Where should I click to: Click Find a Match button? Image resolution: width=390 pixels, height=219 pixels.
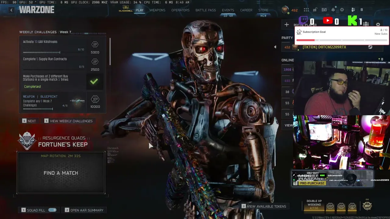pyautogui.click(x=61, y=173)
